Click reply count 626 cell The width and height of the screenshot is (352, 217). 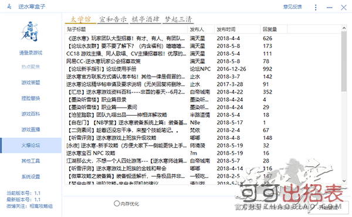pyautogui.click(x=268, y=39)
